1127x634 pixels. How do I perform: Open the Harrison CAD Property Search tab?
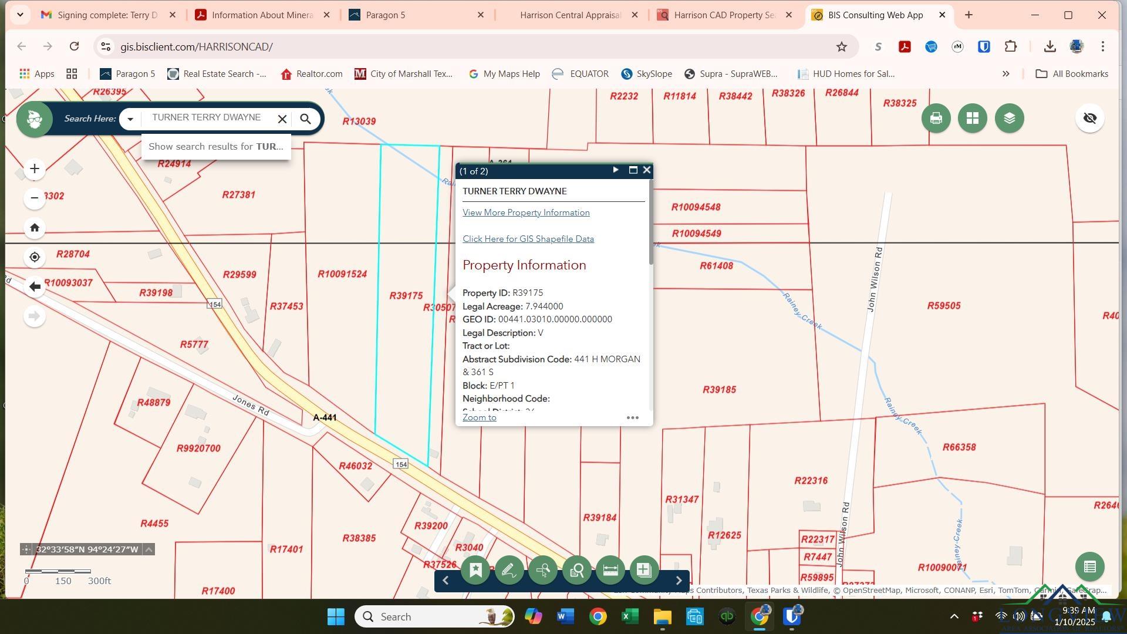click(x=720, y=15)
